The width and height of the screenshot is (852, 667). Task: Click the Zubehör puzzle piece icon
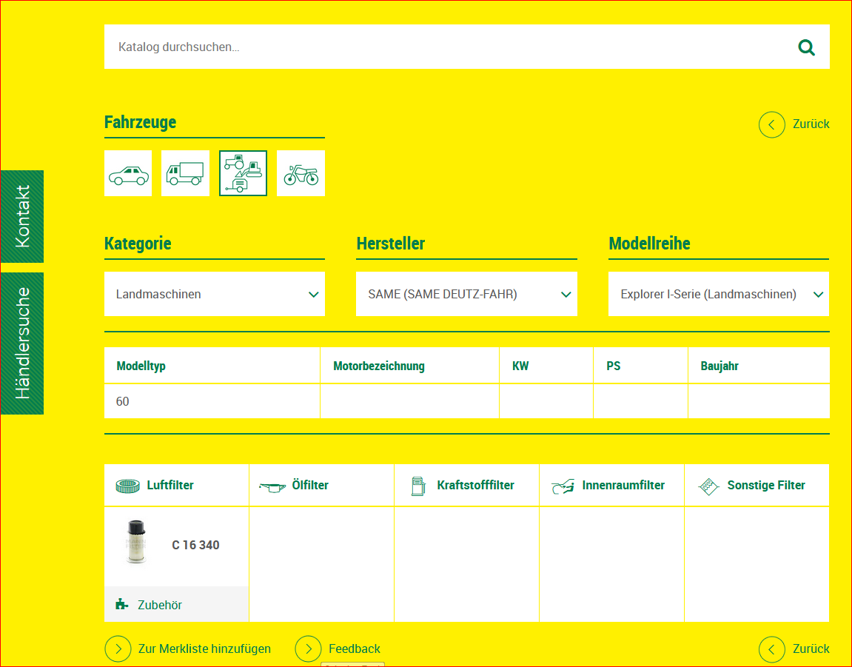[x=122, y=605]
